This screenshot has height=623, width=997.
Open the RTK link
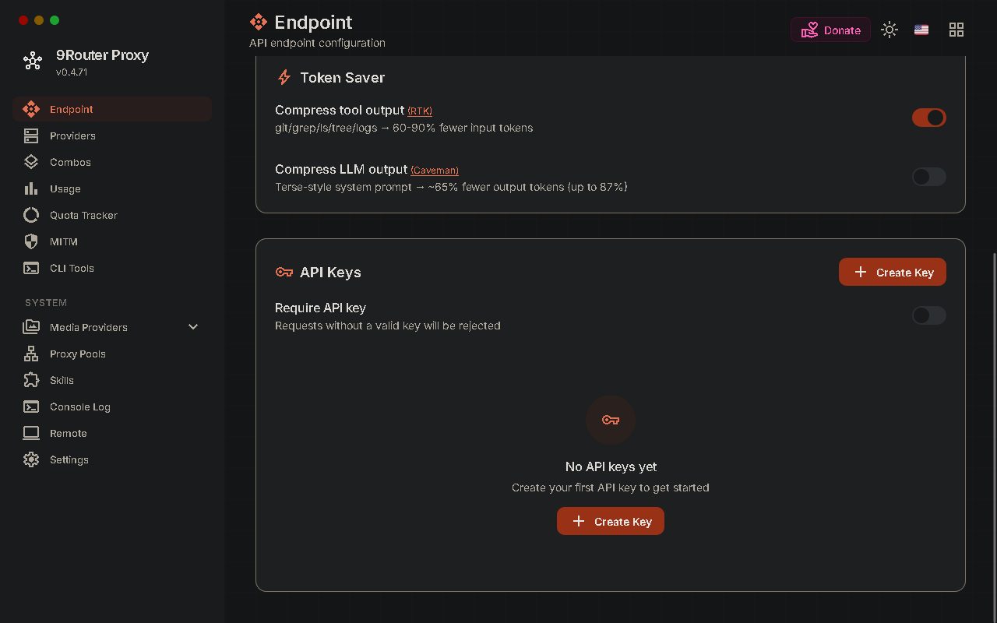[x=420, y=111]
